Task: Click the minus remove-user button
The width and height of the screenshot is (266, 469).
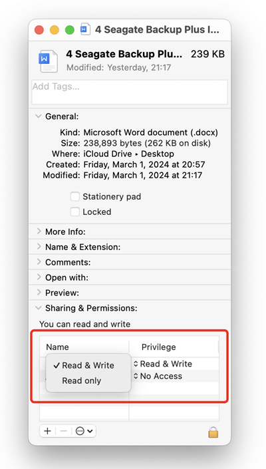Action: tap(63, 431)
